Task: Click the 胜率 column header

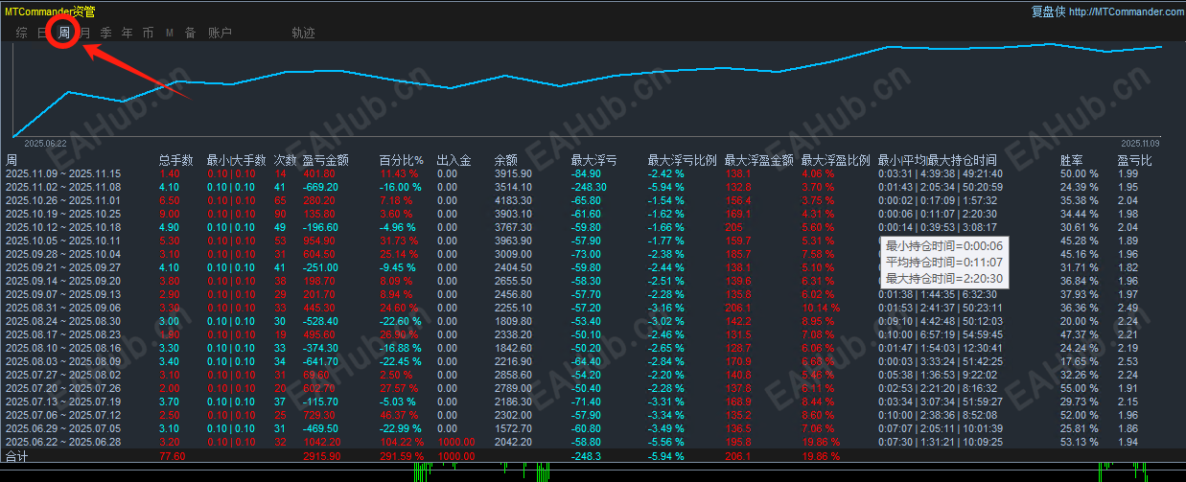Action: pos(1071,160)
